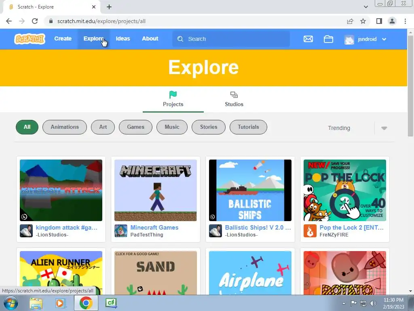
Task: Share this page icon in address bar
Action: 350,21
